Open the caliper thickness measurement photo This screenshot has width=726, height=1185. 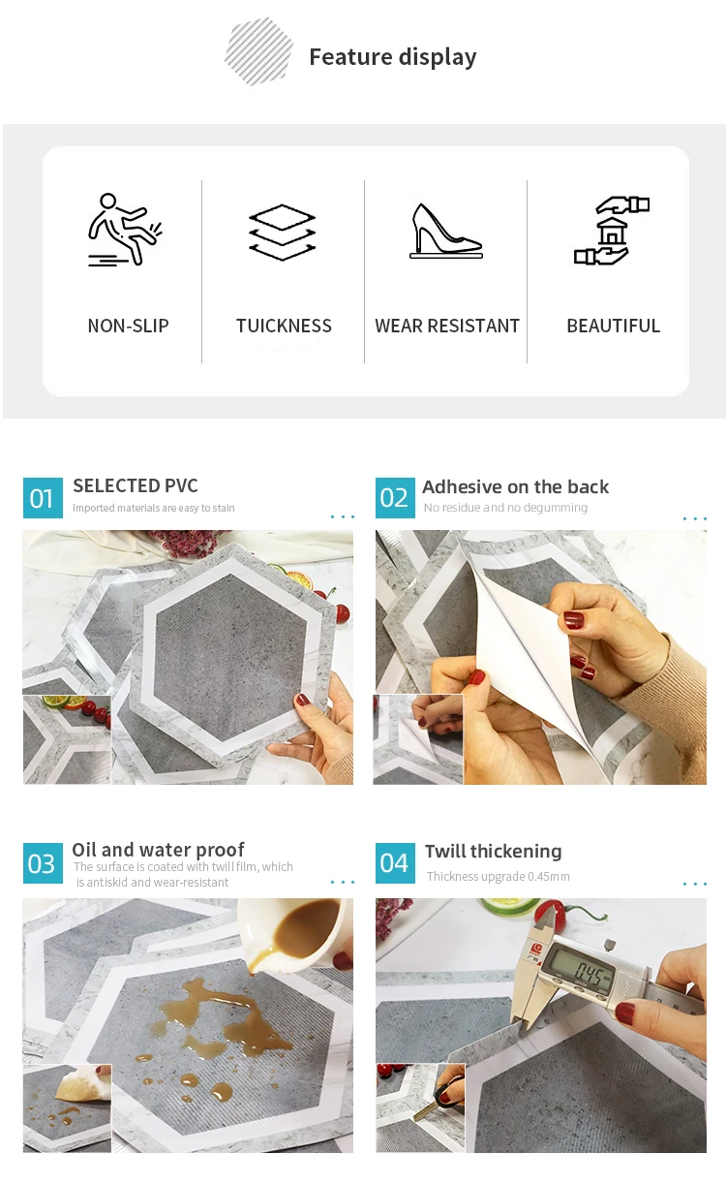[x=540, y=1025]
